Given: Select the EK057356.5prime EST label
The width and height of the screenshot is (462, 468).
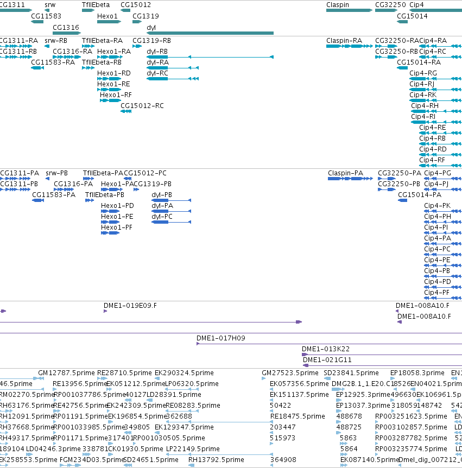Looking at the screenshot, I should pos(299,384).
